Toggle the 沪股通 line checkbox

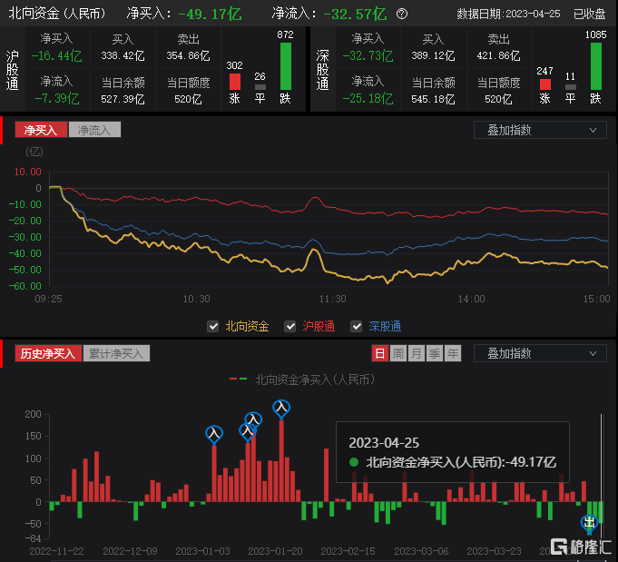point(290,327)
